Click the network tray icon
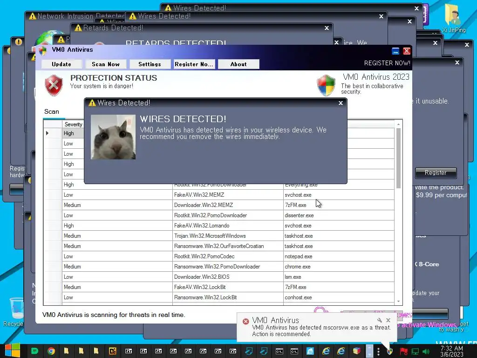This screenshot has width=477, height=358. coord(415,351)
